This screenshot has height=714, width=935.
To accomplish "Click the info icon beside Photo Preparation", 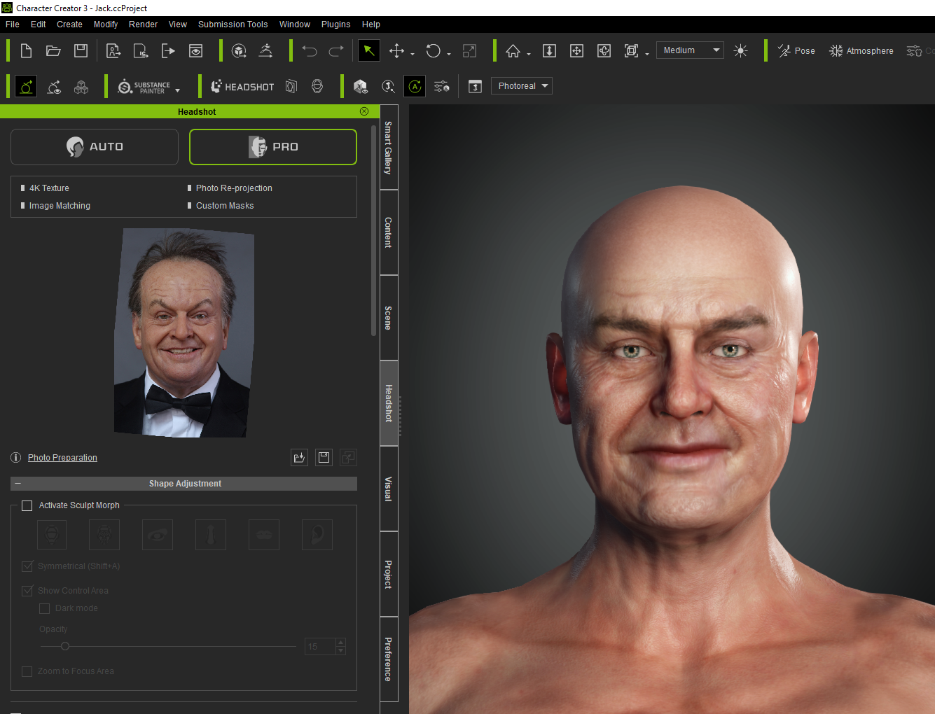I will [x=16, y=458].
